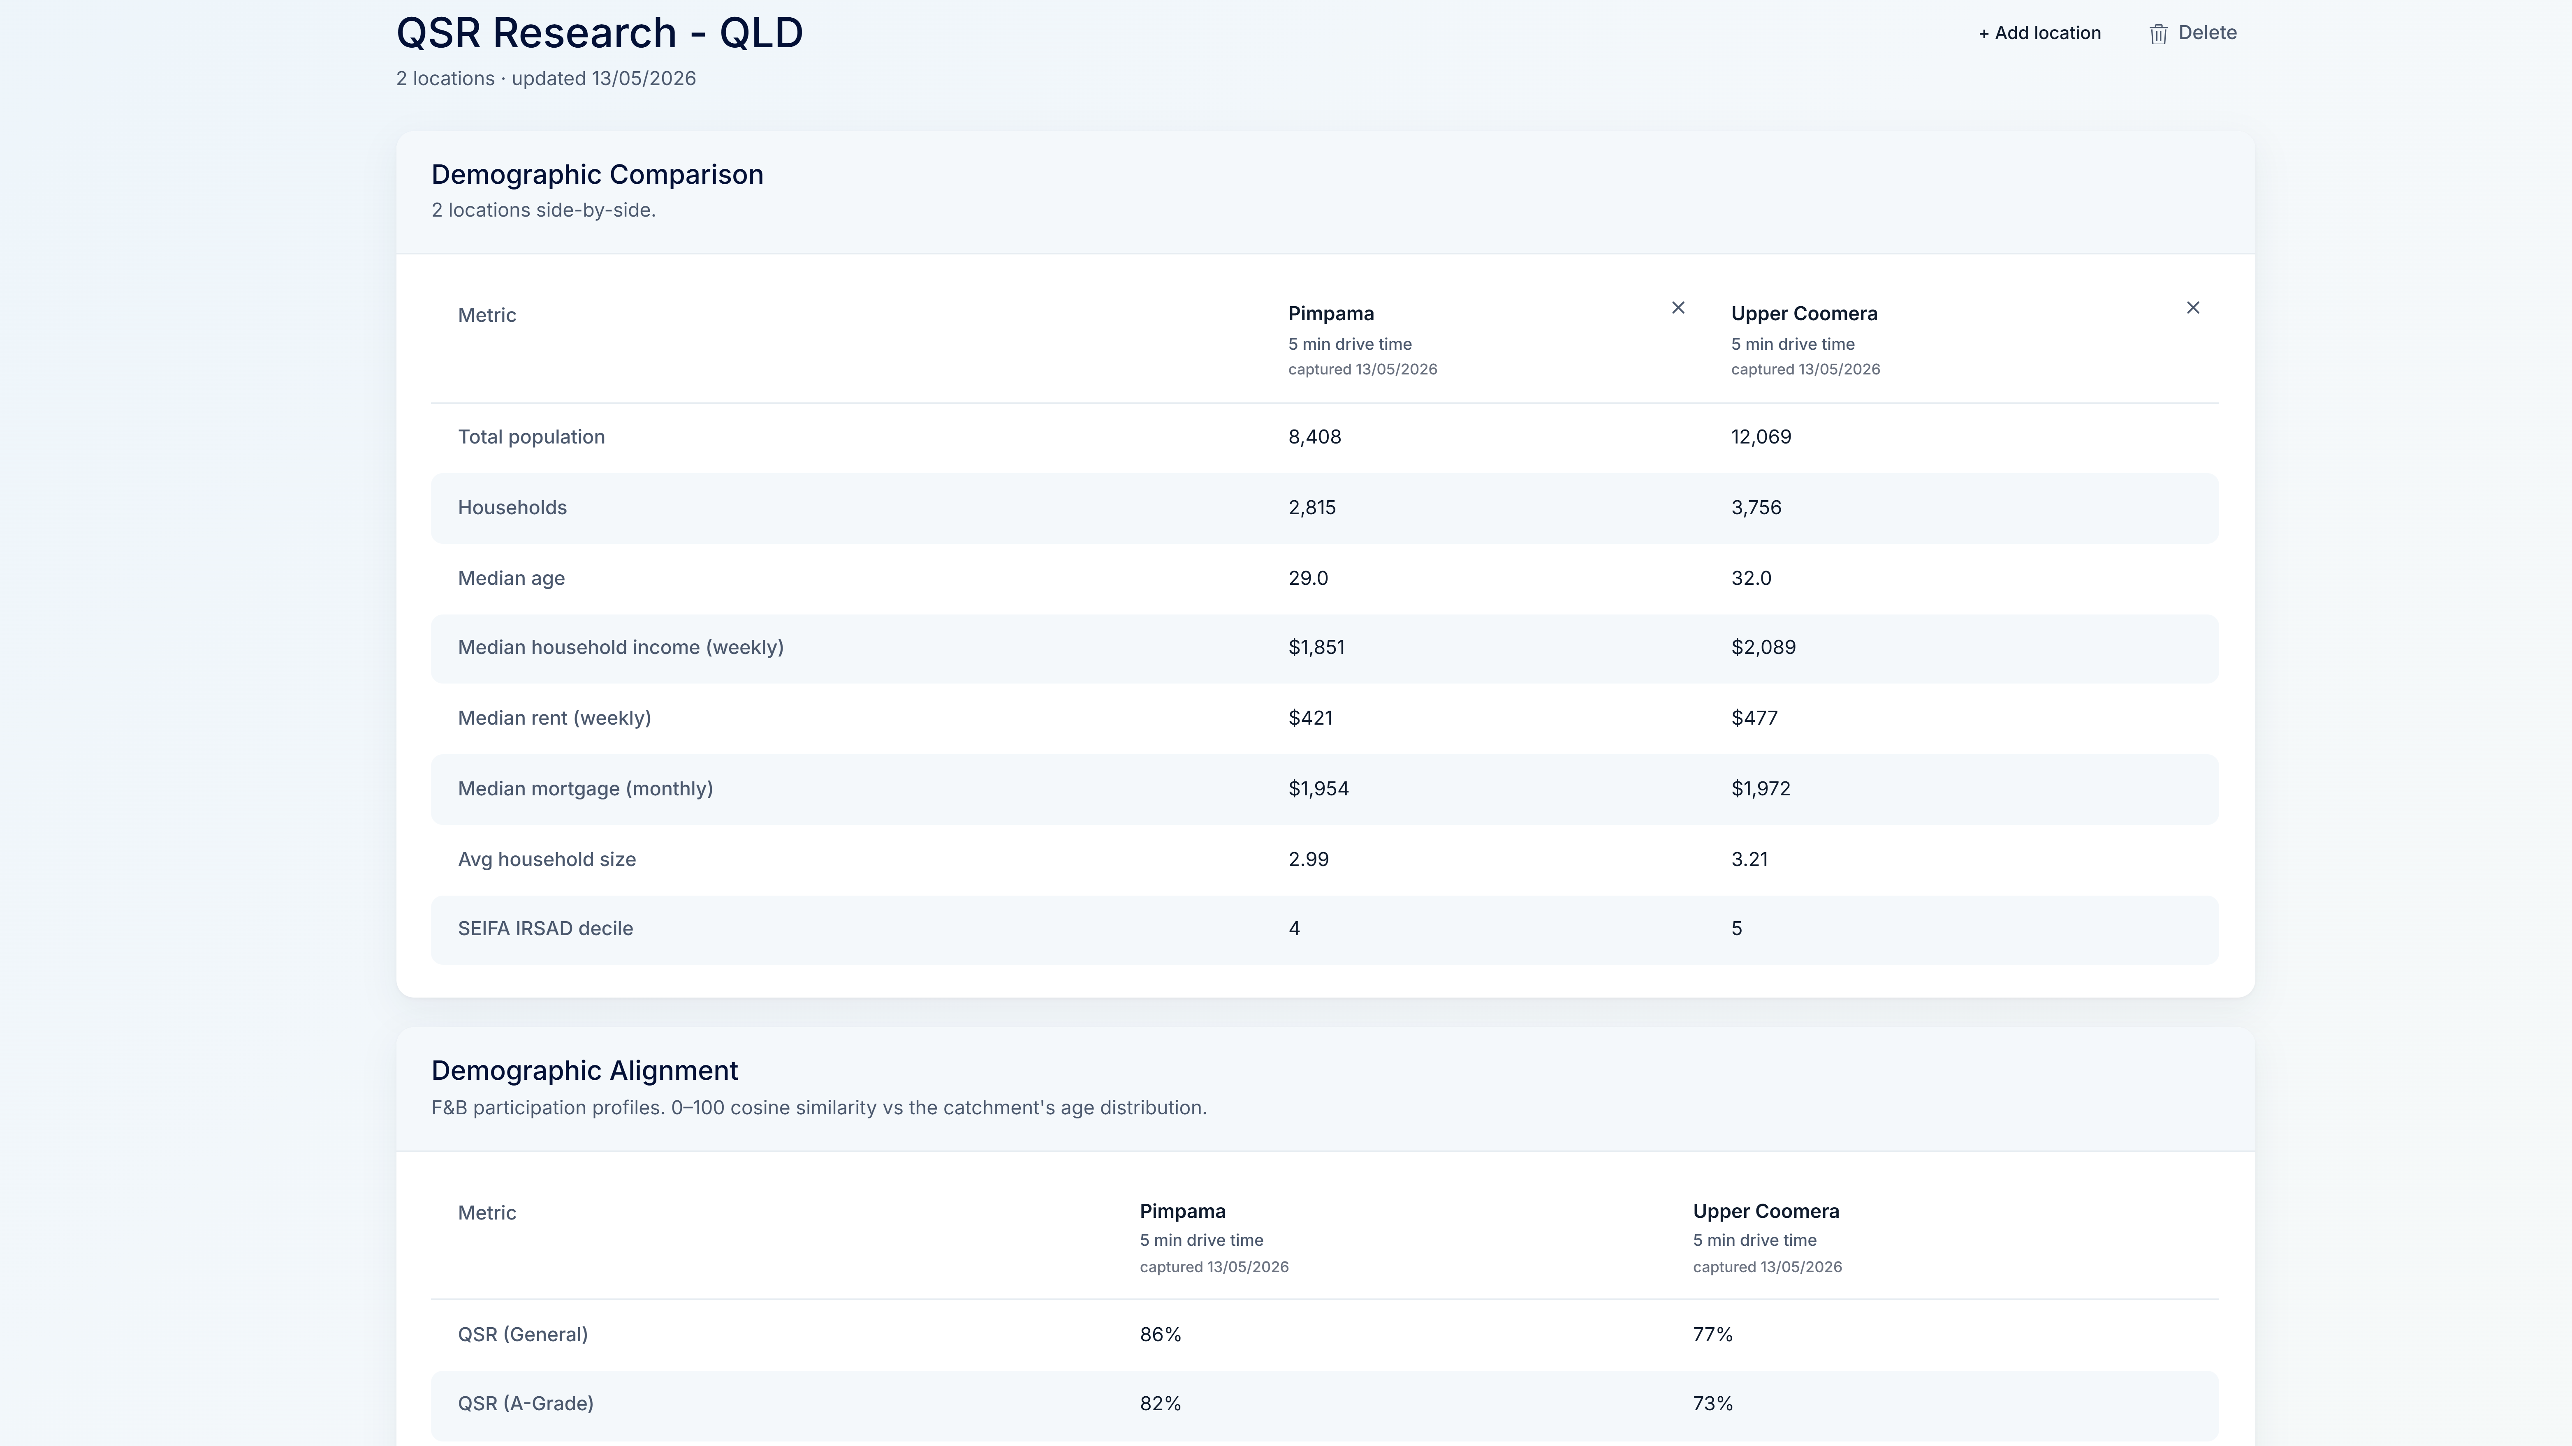The width and height of the screenshot is (2572, 1446).
Task: Click the SEIFA IRSAD decile label
Action: coord(545,929)
